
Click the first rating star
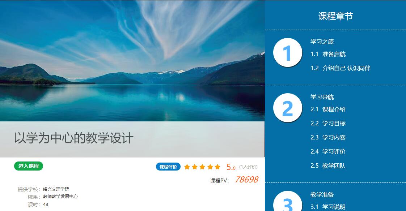tap(187, 167)
